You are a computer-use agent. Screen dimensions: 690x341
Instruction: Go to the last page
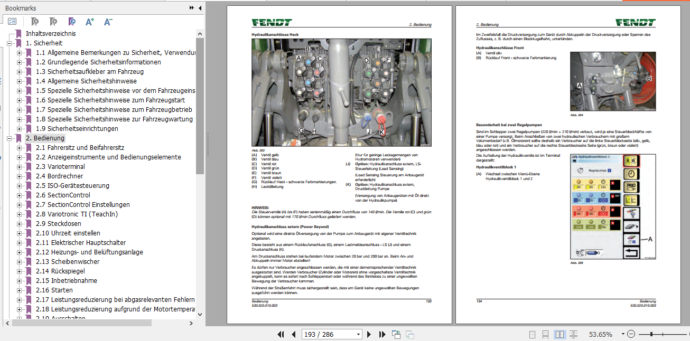381,334
